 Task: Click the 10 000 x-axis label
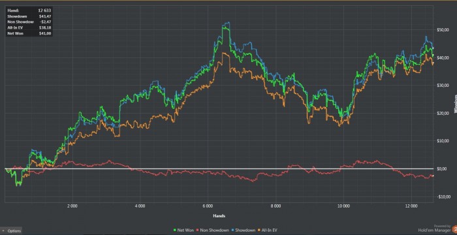coord(343,206)
